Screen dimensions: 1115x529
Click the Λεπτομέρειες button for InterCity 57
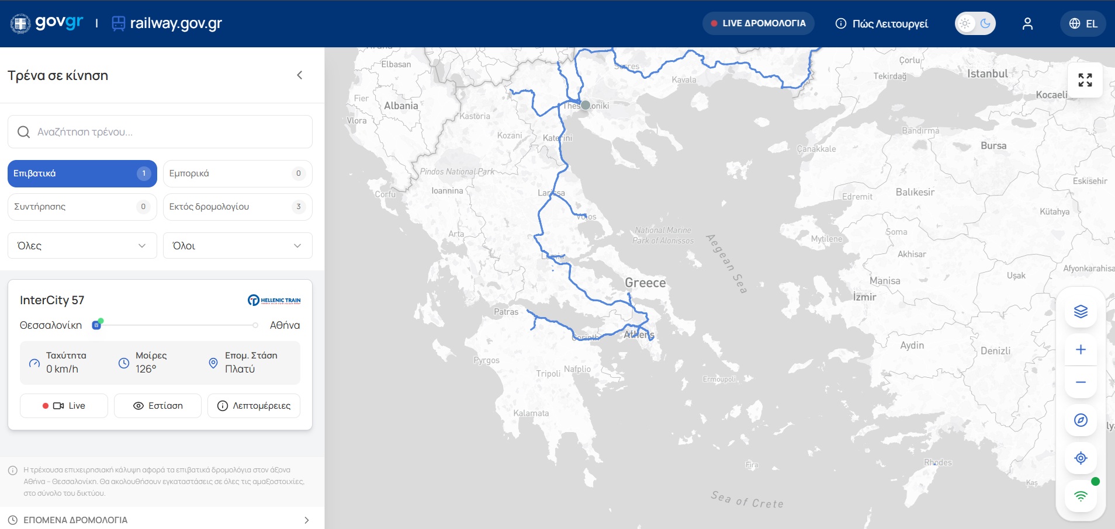254,406
